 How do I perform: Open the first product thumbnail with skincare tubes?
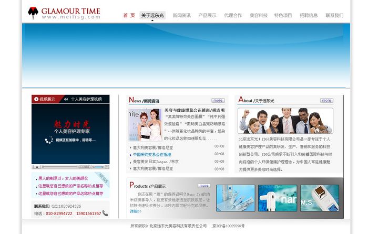[235, 198]
